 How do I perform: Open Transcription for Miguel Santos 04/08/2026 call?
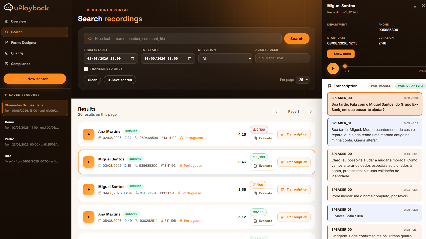point(294,189)
